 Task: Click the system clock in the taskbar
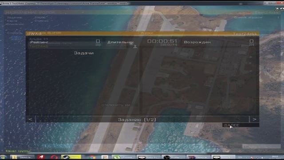(275, 157)
